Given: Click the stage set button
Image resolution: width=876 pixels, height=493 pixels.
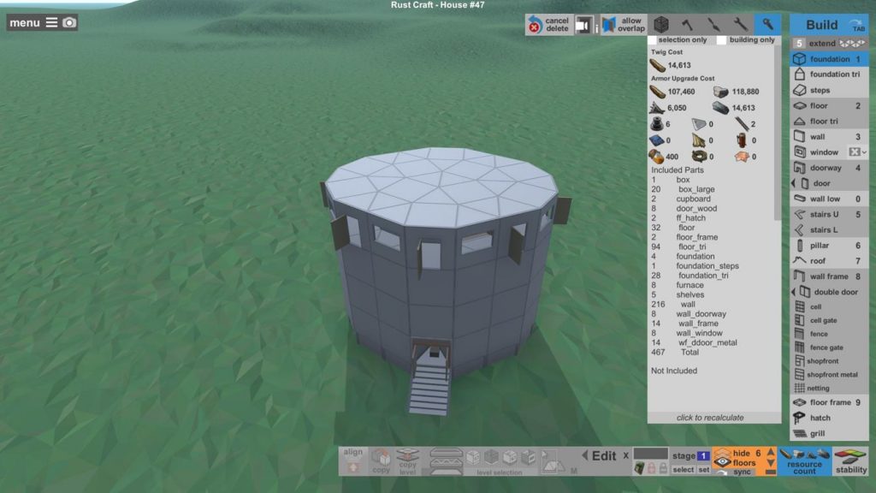Looking at the screenshot, I should point(704,470).
